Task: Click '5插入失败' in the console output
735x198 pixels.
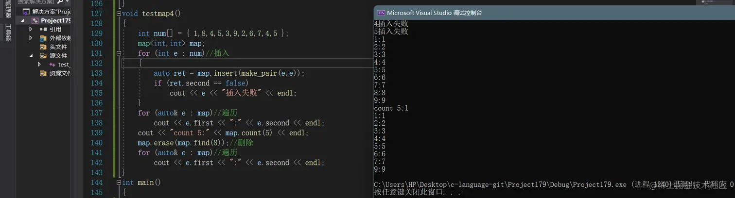Action: 391,32
